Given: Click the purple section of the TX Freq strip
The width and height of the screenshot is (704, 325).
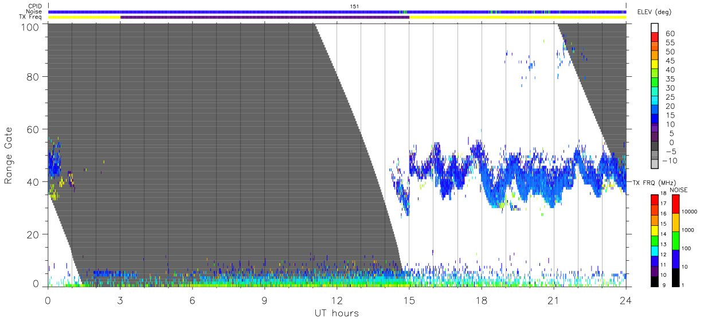Looking at the screenshot, I should point(265,17).
